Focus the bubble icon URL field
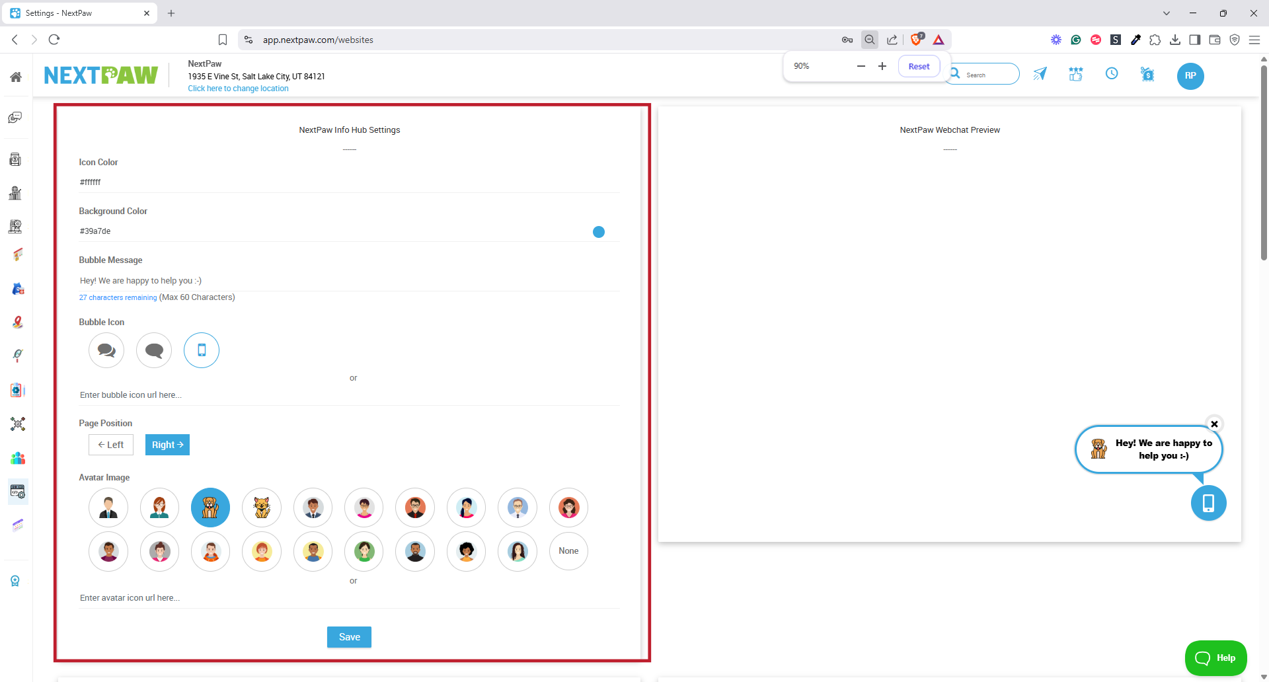This screenshot has width=1269, height=682. coord(349,395)
